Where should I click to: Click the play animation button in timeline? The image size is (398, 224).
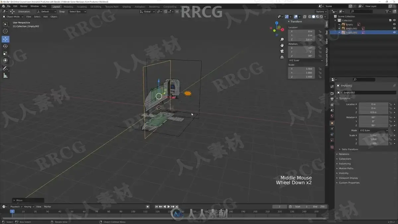[x=168, y=206]
